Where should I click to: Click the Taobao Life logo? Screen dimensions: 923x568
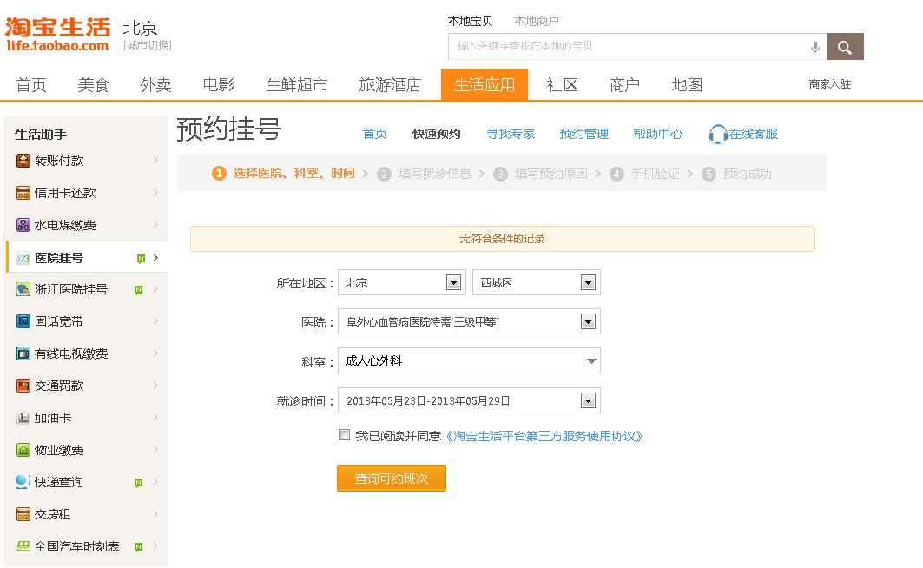[x=57, y=34]
